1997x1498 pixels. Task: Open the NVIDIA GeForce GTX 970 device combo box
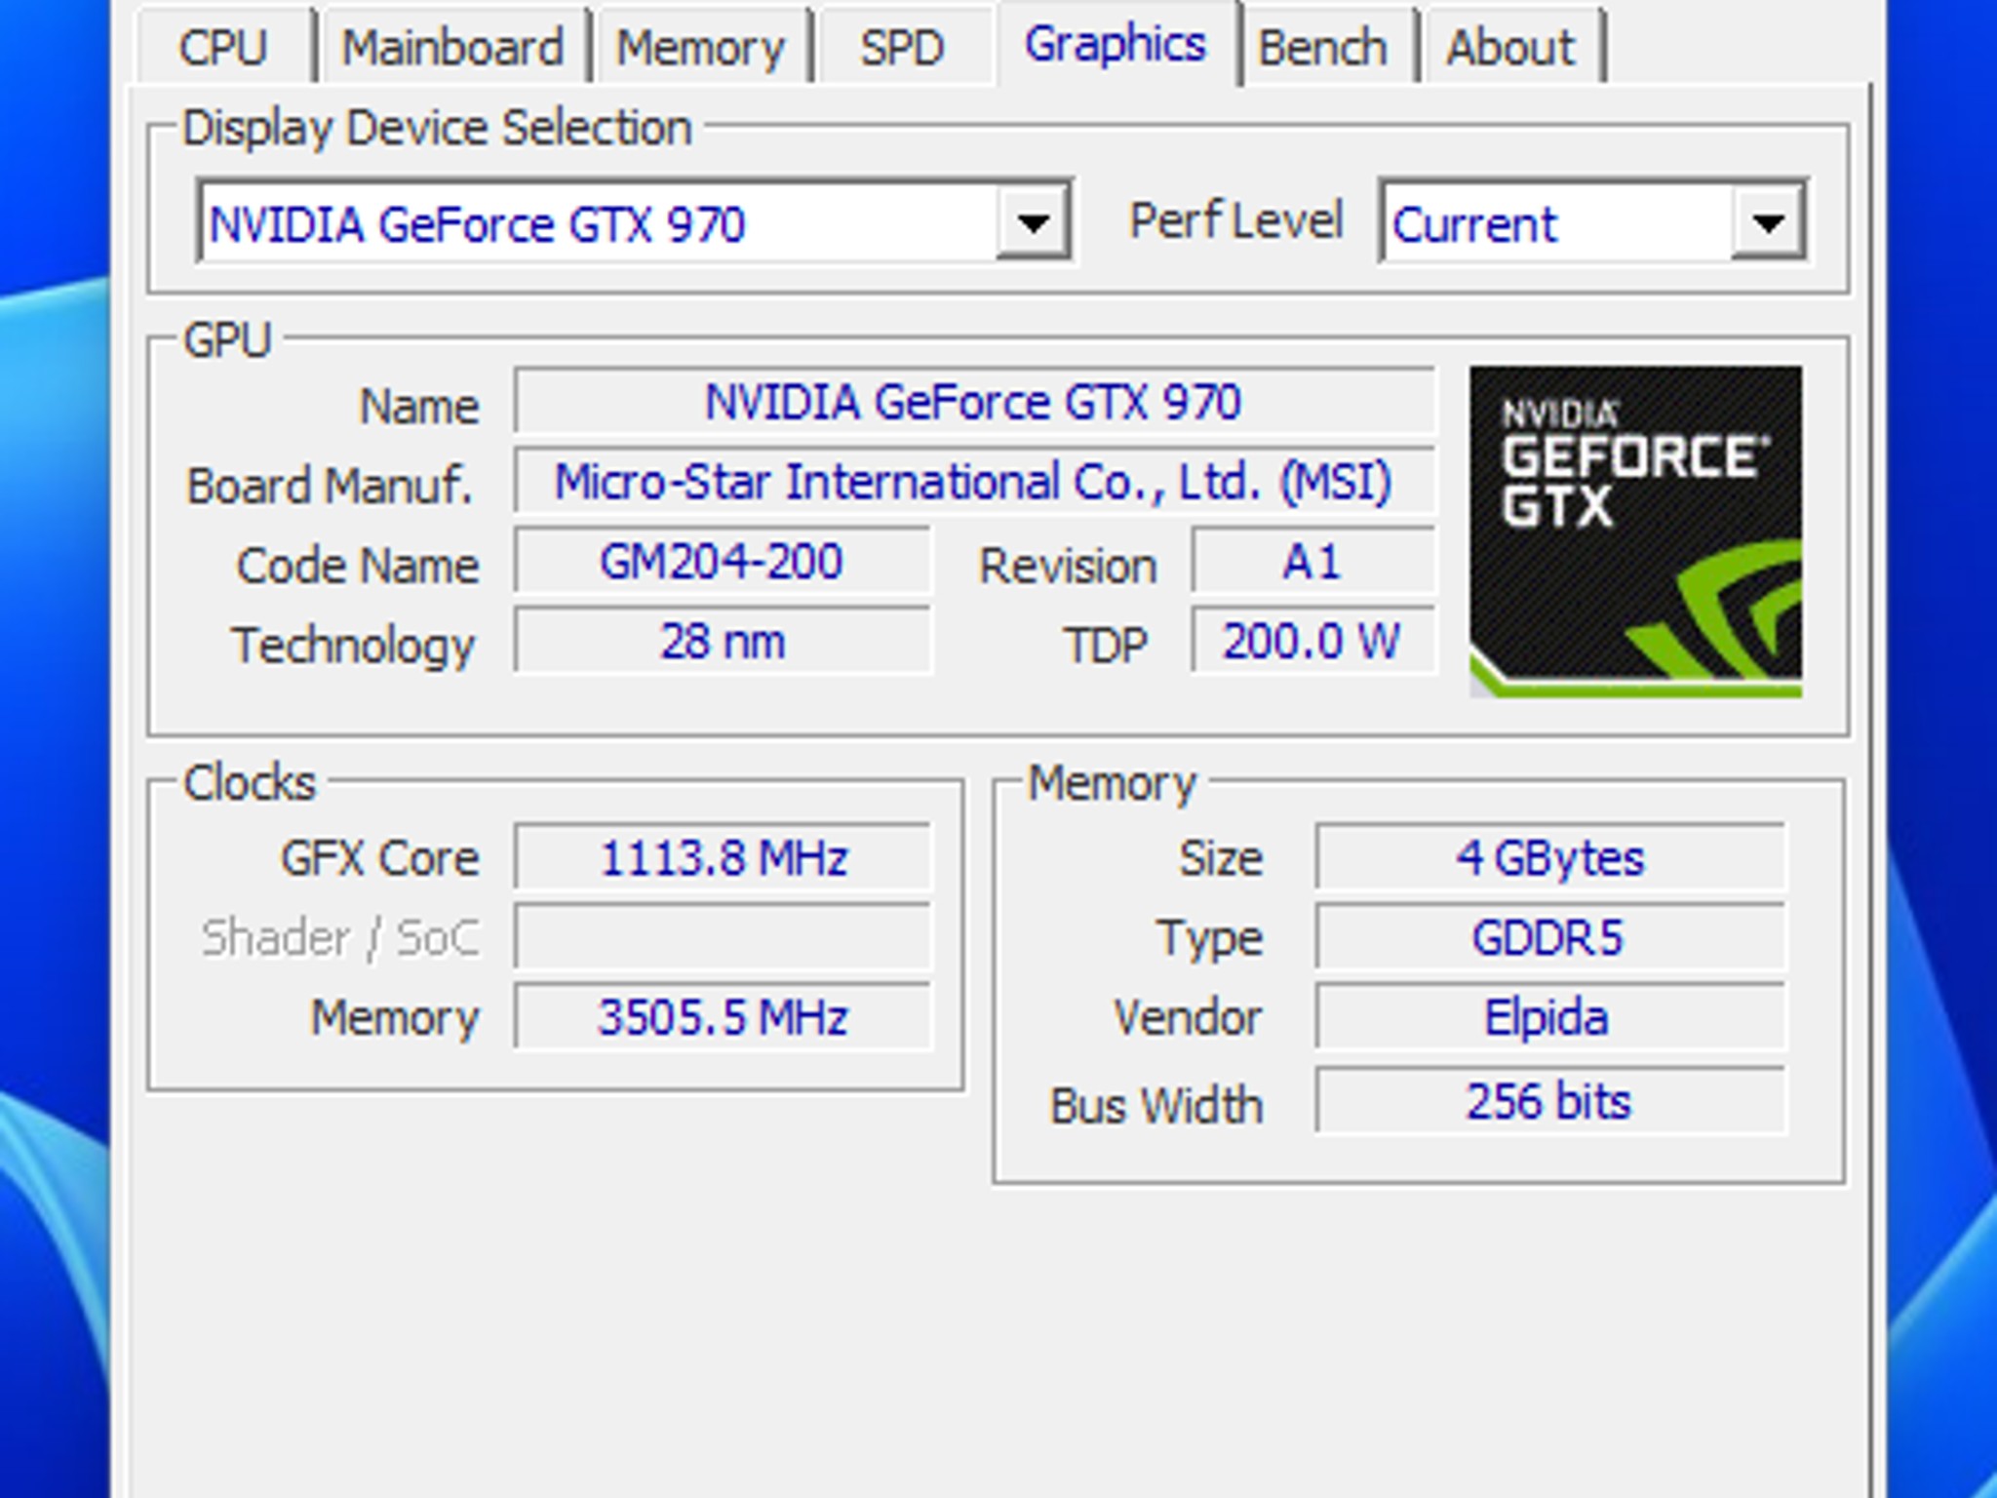635,222
